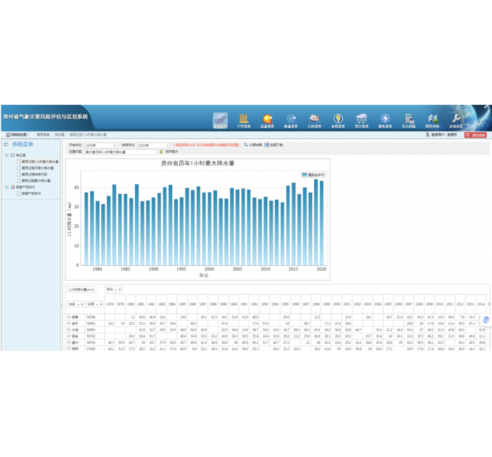Click the 冰雹普查 hail module icon
Image resolution: width=492 pixels, height=457 pixels.
point(338,120)
